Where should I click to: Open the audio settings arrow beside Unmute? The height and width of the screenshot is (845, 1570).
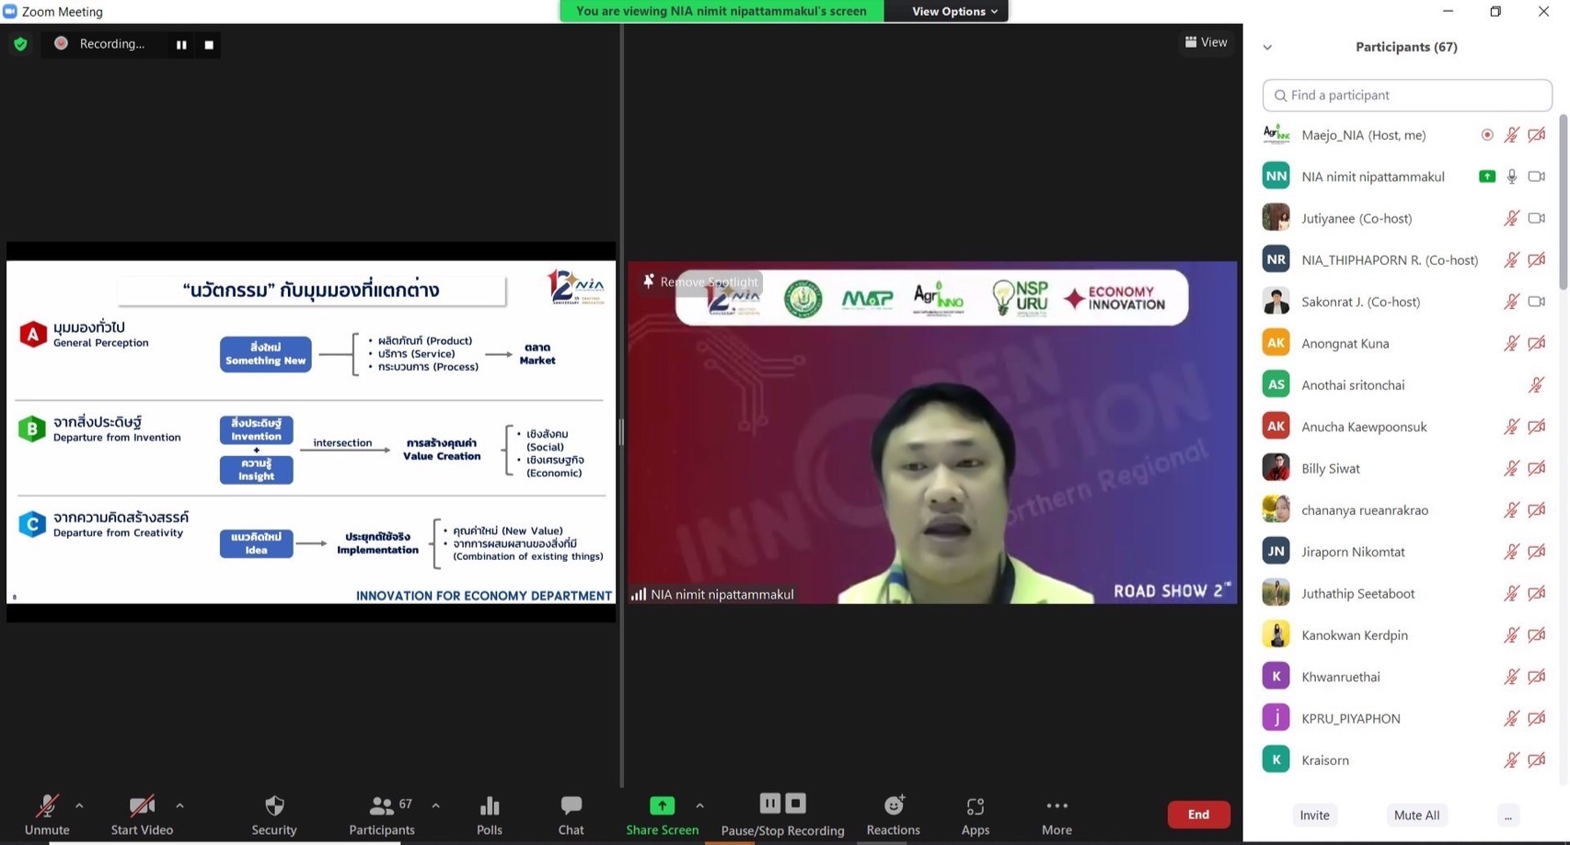(79, 805)
